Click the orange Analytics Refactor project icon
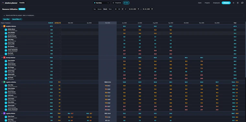This screenshot has width=246, height=122. click(x=5, y=26)
